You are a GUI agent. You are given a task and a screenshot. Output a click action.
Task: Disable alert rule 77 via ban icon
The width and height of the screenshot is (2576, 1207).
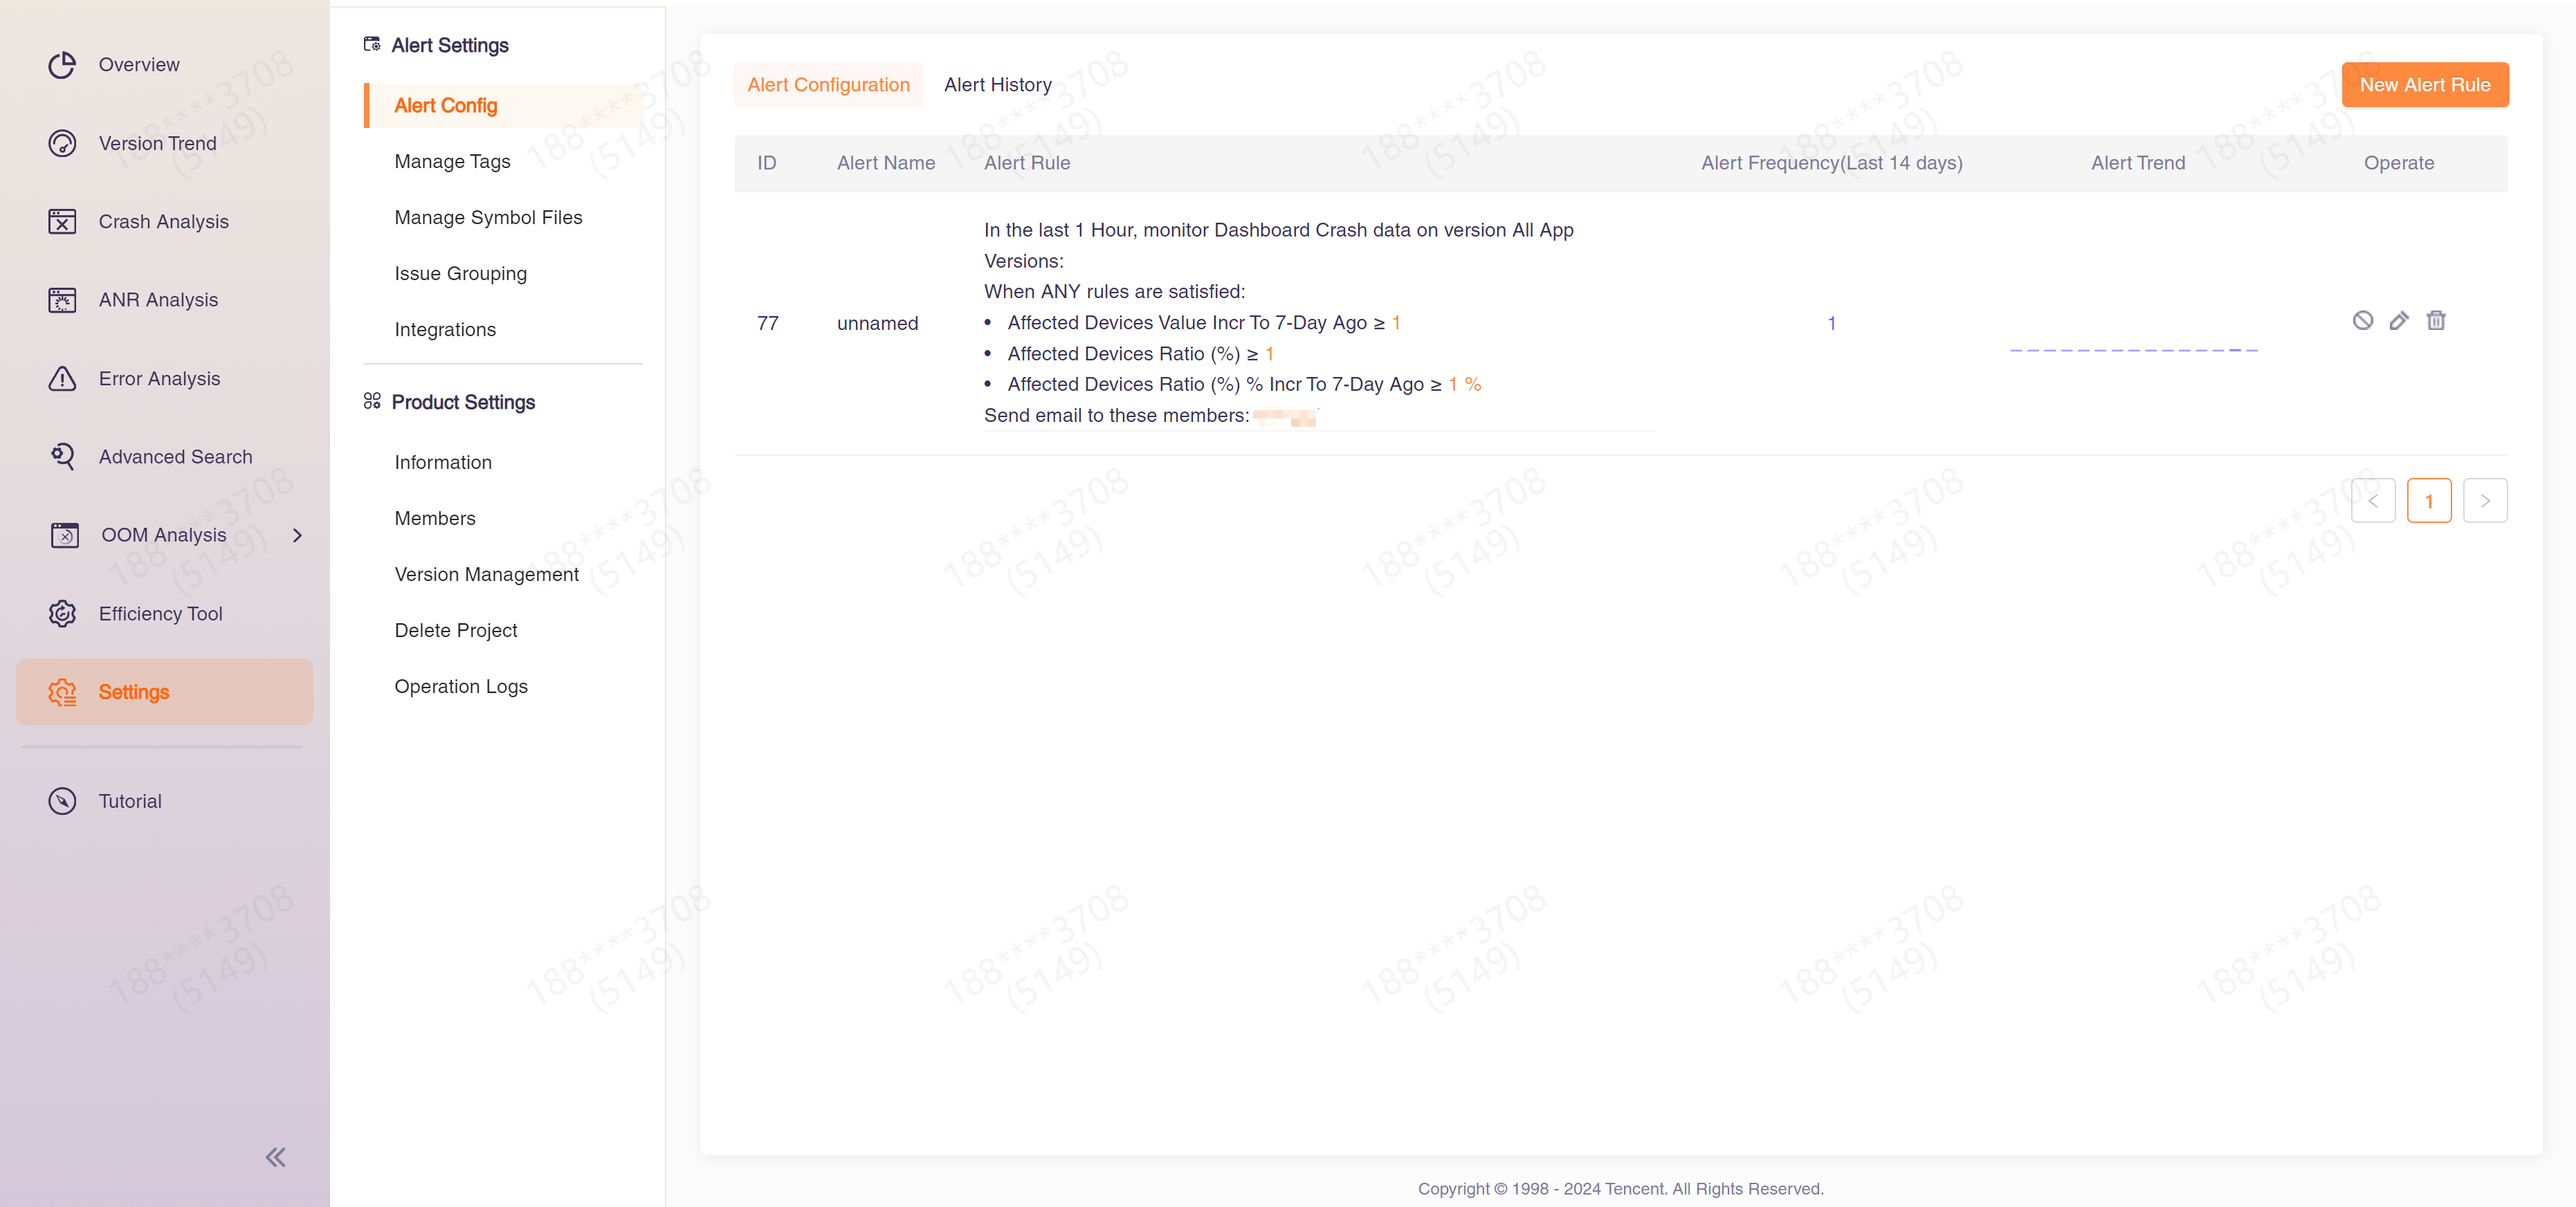point(2362,321)
